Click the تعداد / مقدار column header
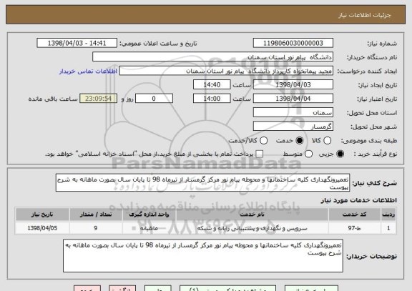The image size is (412, 291). (x=96, y=214)
